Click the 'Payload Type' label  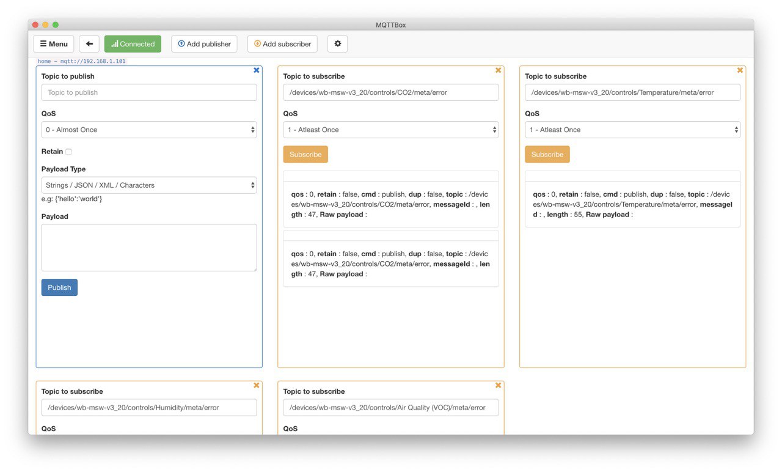pyautogui.click(x=64, y=169)
